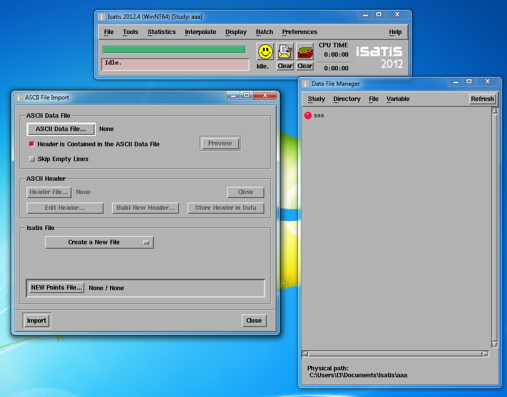507x397 pixels.
Task: Click Store Header in Data button
Action: click(226, 208)
